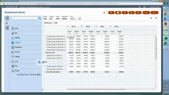Select the Product Group I COGS row header
This screenshot has height=95, width=169.
coord(54,55)
